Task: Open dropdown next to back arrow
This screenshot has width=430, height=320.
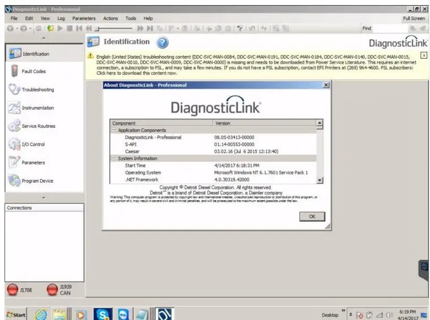Action: click(17, 28)
